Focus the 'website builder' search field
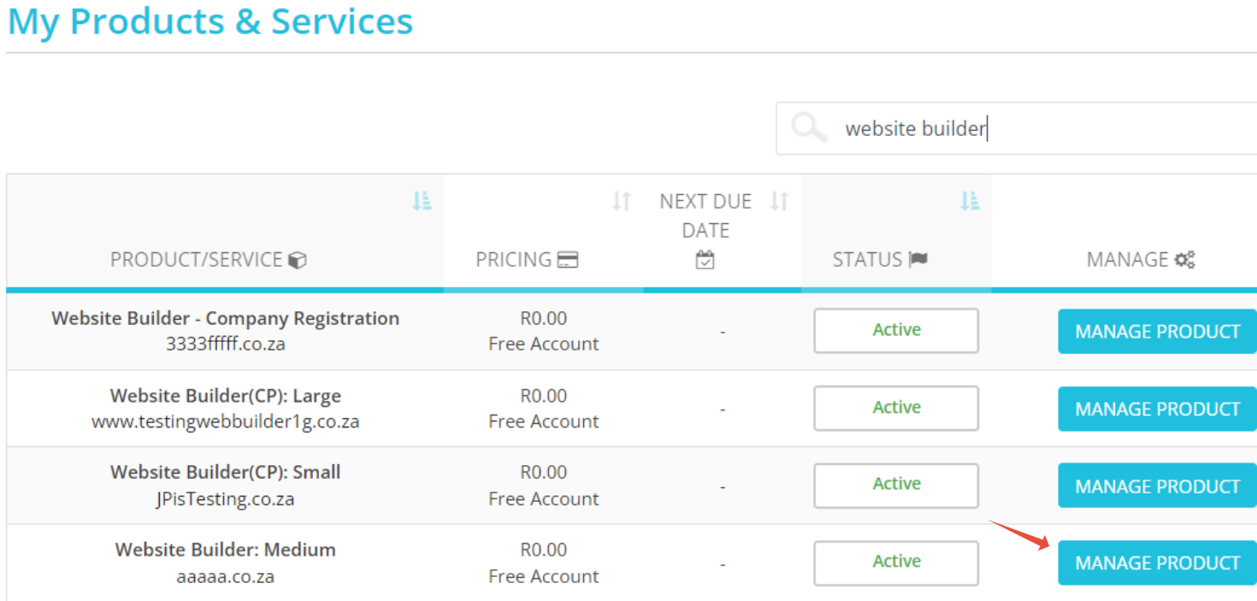 point(1017,128)
